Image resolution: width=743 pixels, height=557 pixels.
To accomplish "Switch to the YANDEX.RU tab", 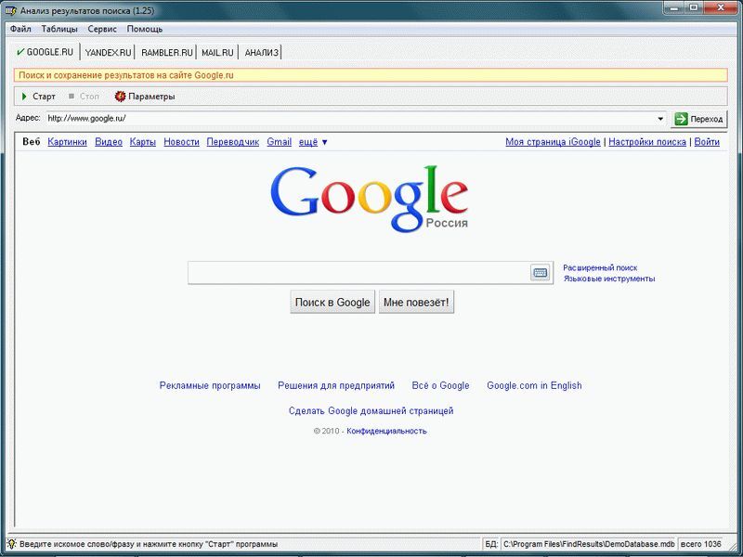I will coord(109,52).
